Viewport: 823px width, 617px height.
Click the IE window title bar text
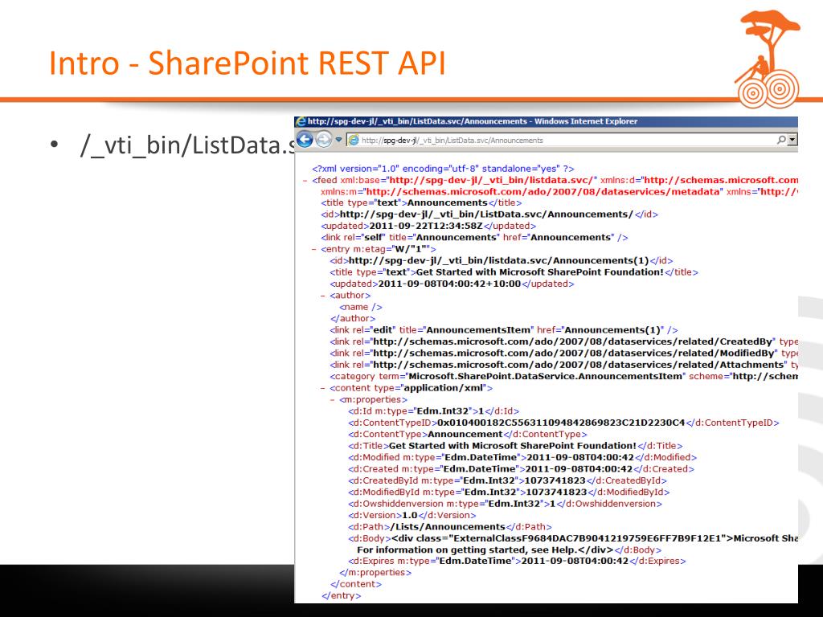click(473, 122)
